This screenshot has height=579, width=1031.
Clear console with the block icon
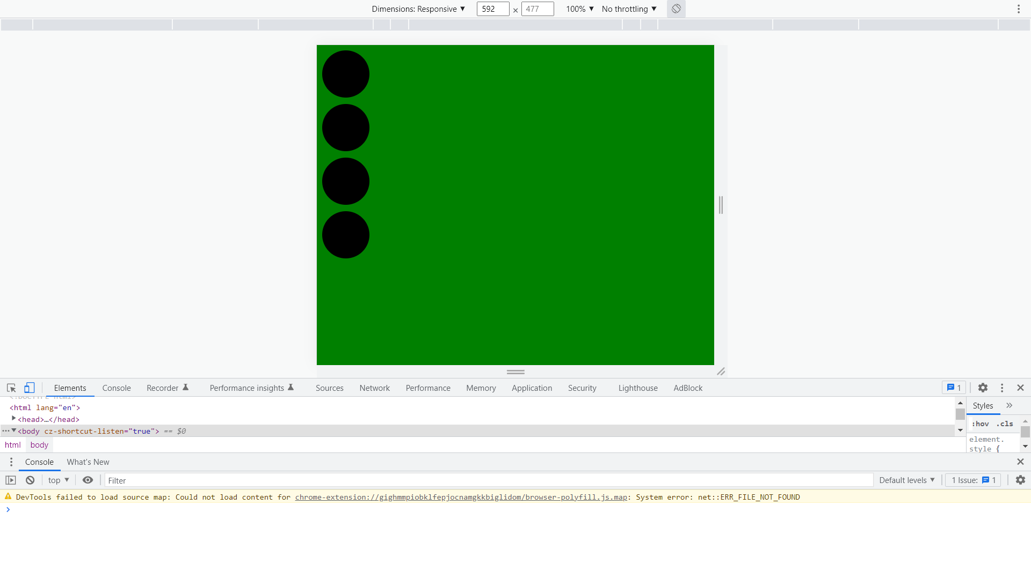[30, 480]
